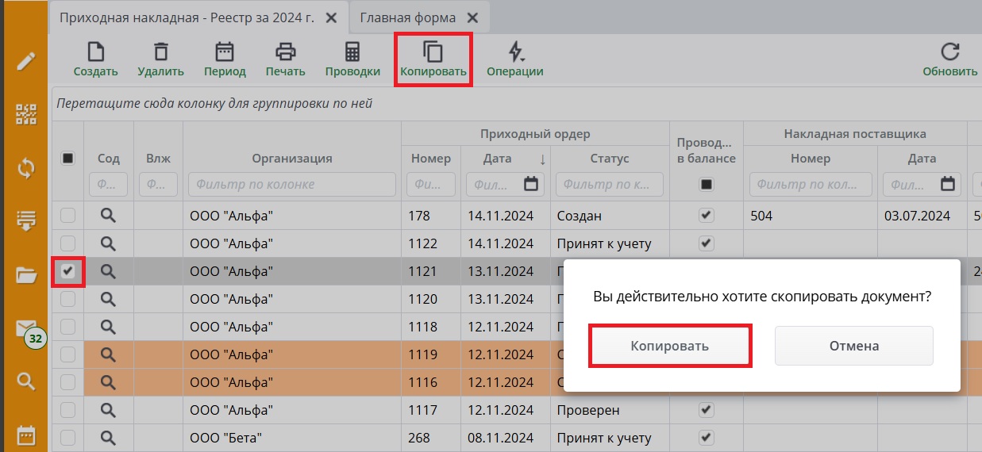The width and height of the screenshot is (982, 452).
Task: Switch to the Главная форма tab
Action: click(408, 17)
